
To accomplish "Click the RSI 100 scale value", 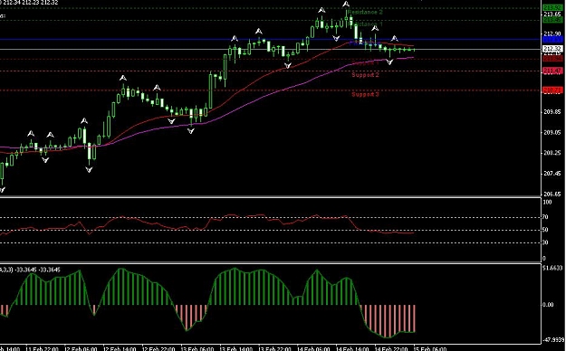I will pos(547,203).
